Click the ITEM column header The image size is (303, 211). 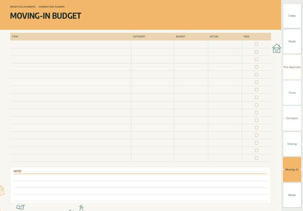(x=15, y=36)
